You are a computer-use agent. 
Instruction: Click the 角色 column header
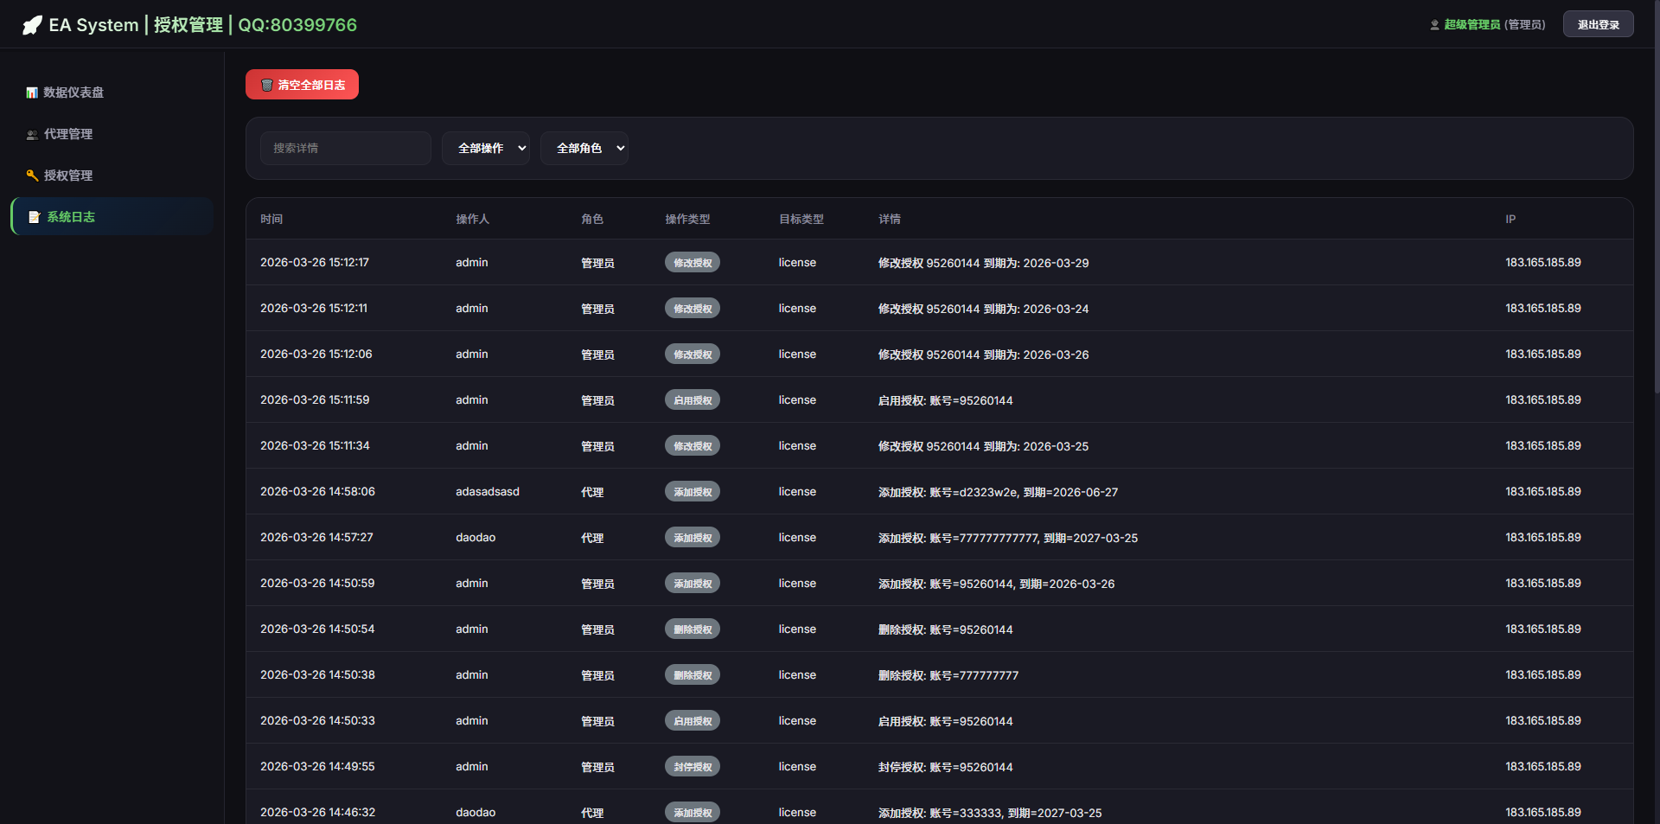click(592, 219)
